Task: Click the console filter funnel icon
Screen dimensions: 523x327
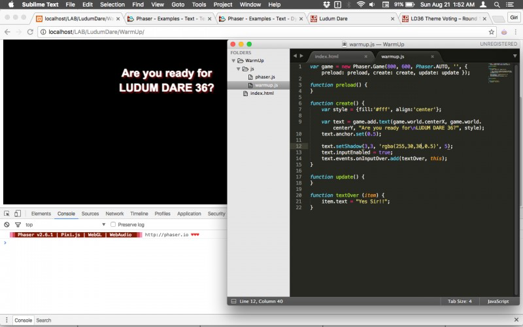Action: (x=18, y=224)
